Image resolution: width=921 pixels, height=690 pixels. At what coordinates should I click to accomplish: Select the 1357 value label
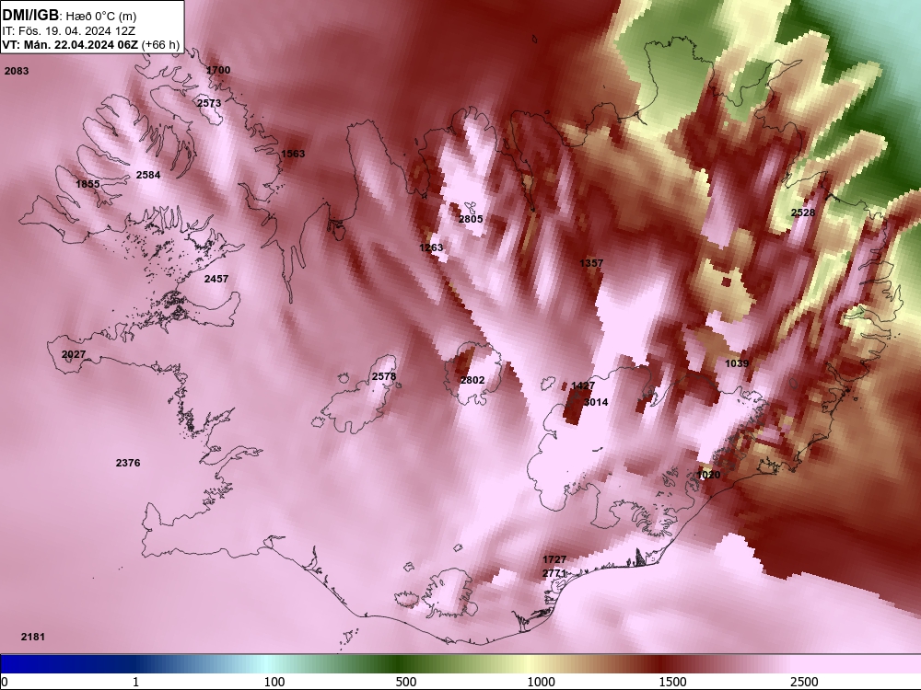591,263
